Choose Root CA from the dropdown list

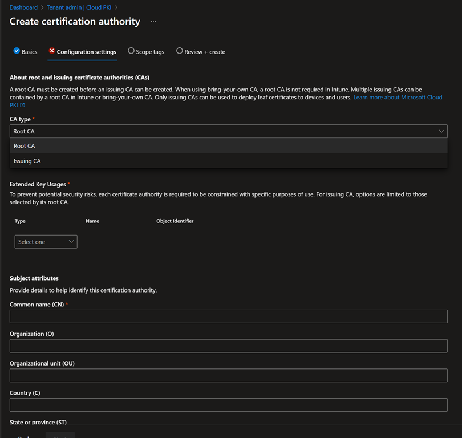coord(25,146)
